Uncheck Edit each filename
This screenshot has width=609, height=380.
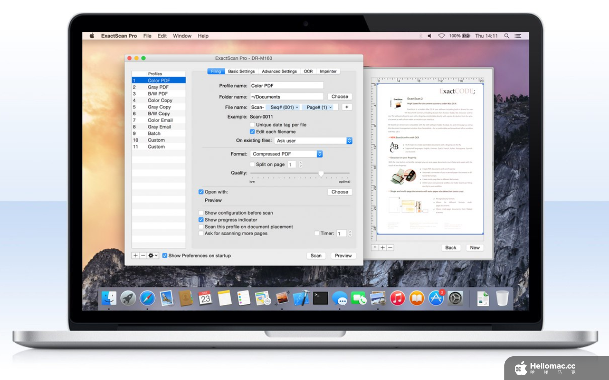pos(252,132)
